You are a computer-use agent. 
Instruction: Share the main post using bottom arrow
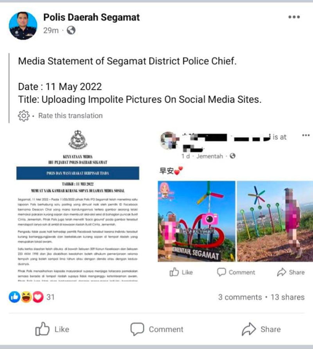[261, 329]
